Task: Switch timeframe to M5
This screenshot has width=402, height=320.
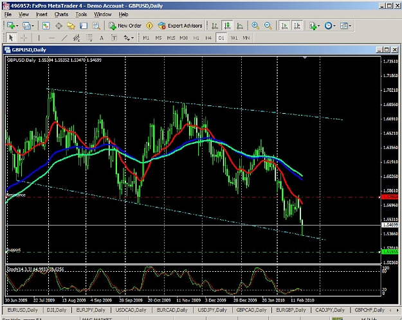Action: point(158,38)
